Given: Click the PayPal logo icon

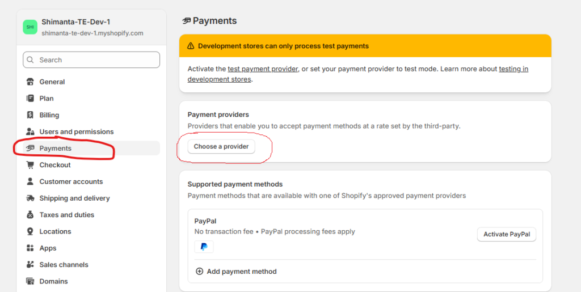Looking at the screenshot, I should pyautogui.click(x=204, y=247).
